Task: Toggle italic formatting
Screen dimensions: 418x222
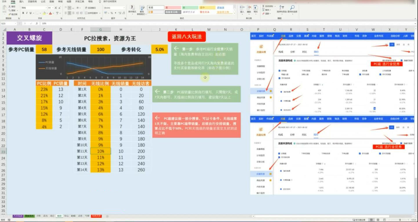Action: 27,13
